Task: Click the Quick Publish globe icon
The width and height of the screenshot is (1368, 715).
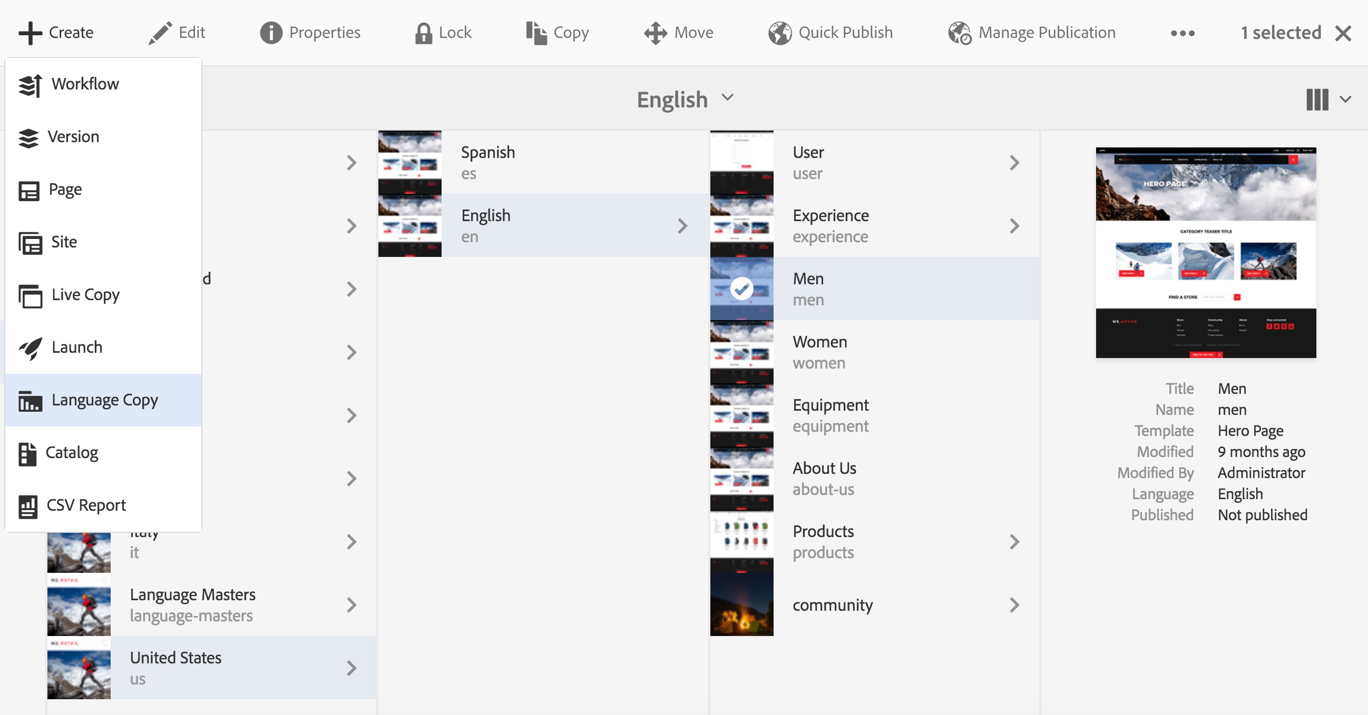Action: point(779,33)
